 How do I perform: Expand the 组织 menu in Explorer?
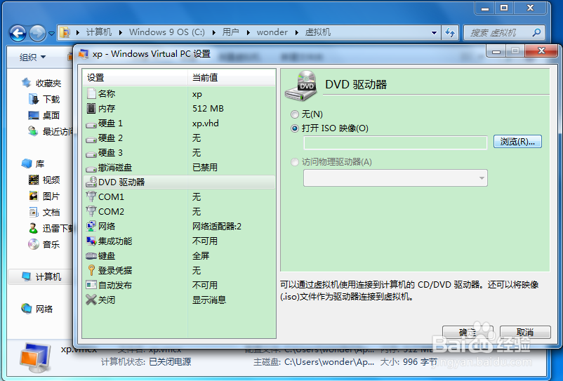(x=33, y=57)
